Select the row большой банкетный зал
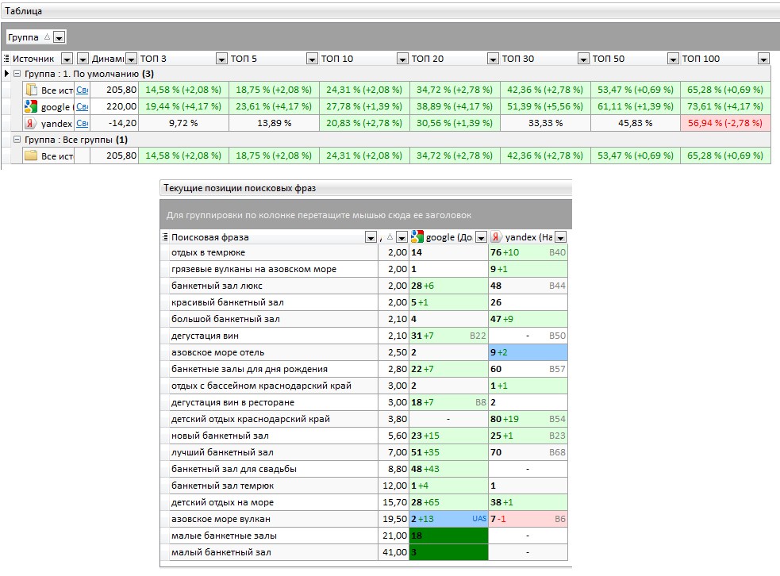 (x=363, y=319)
